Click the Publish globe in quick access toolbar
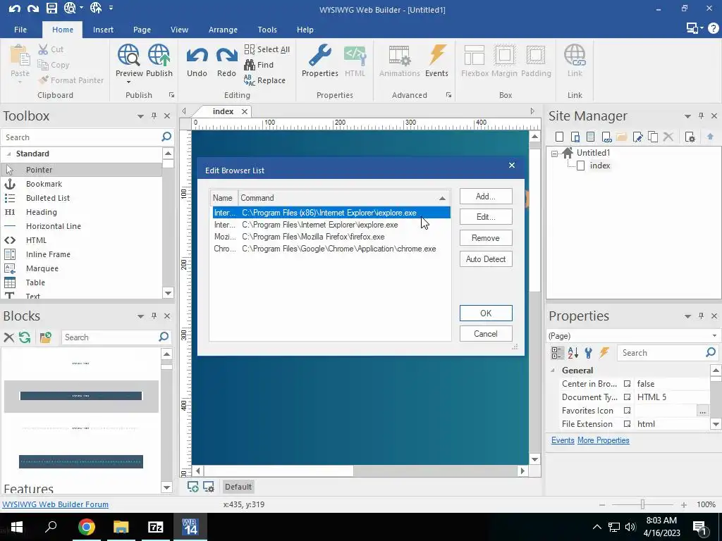722x541 pixels. tap(96, 8)
